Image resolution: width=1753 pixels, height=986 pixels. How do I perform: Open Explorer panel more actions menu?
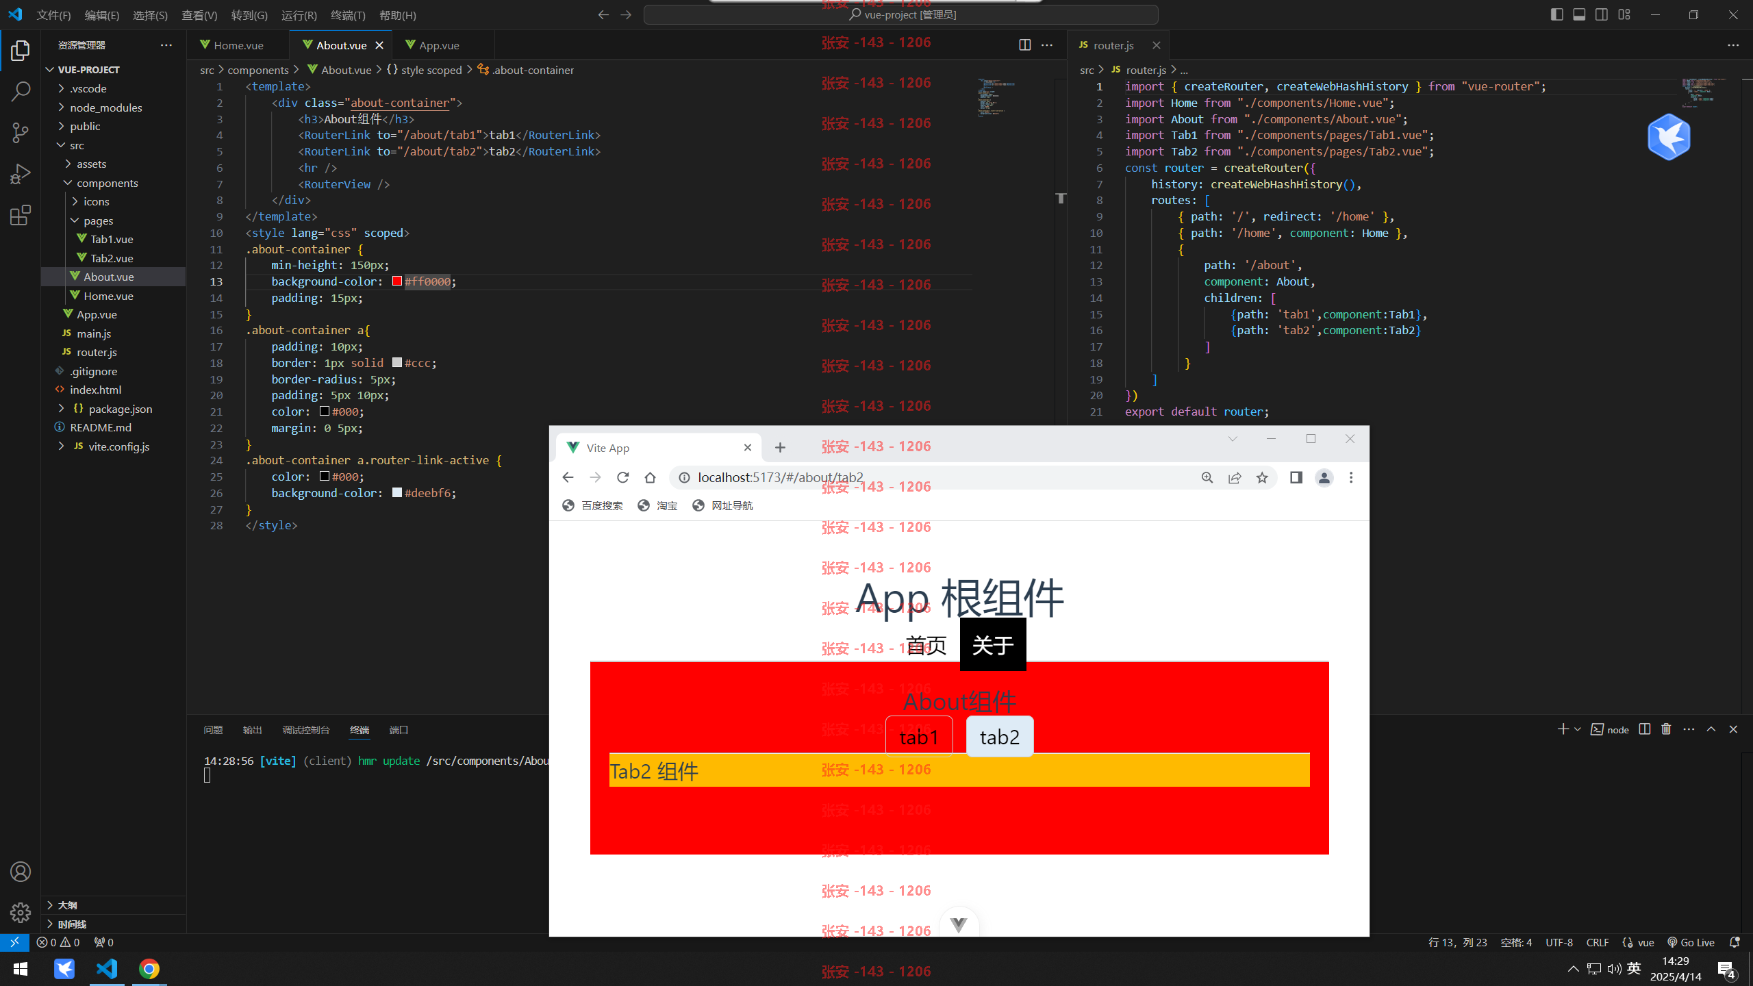pos(166,45)
